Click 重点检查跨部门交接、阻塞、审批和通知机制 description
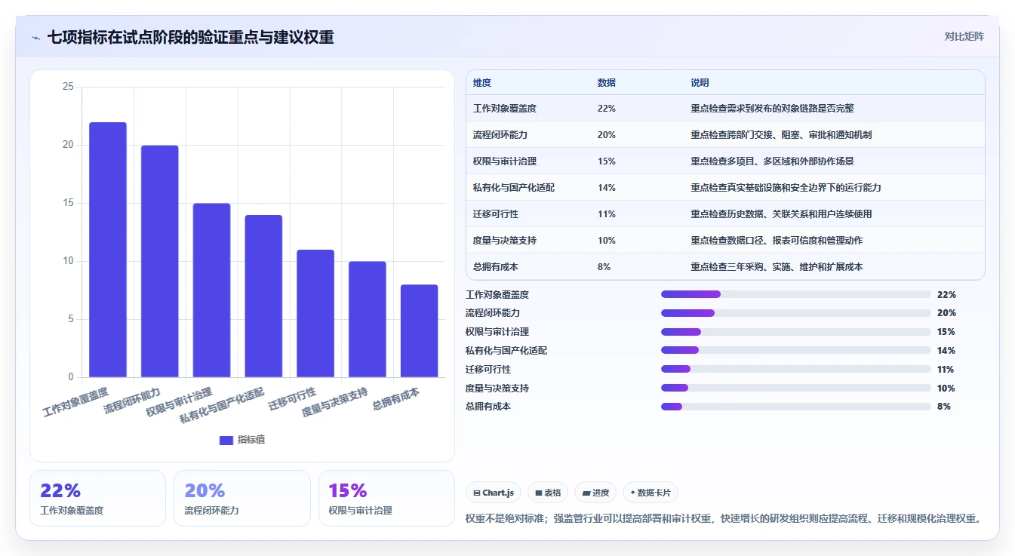Image resolution: width=1015 pixels, height=556 pixels. [x=781, y=135]
